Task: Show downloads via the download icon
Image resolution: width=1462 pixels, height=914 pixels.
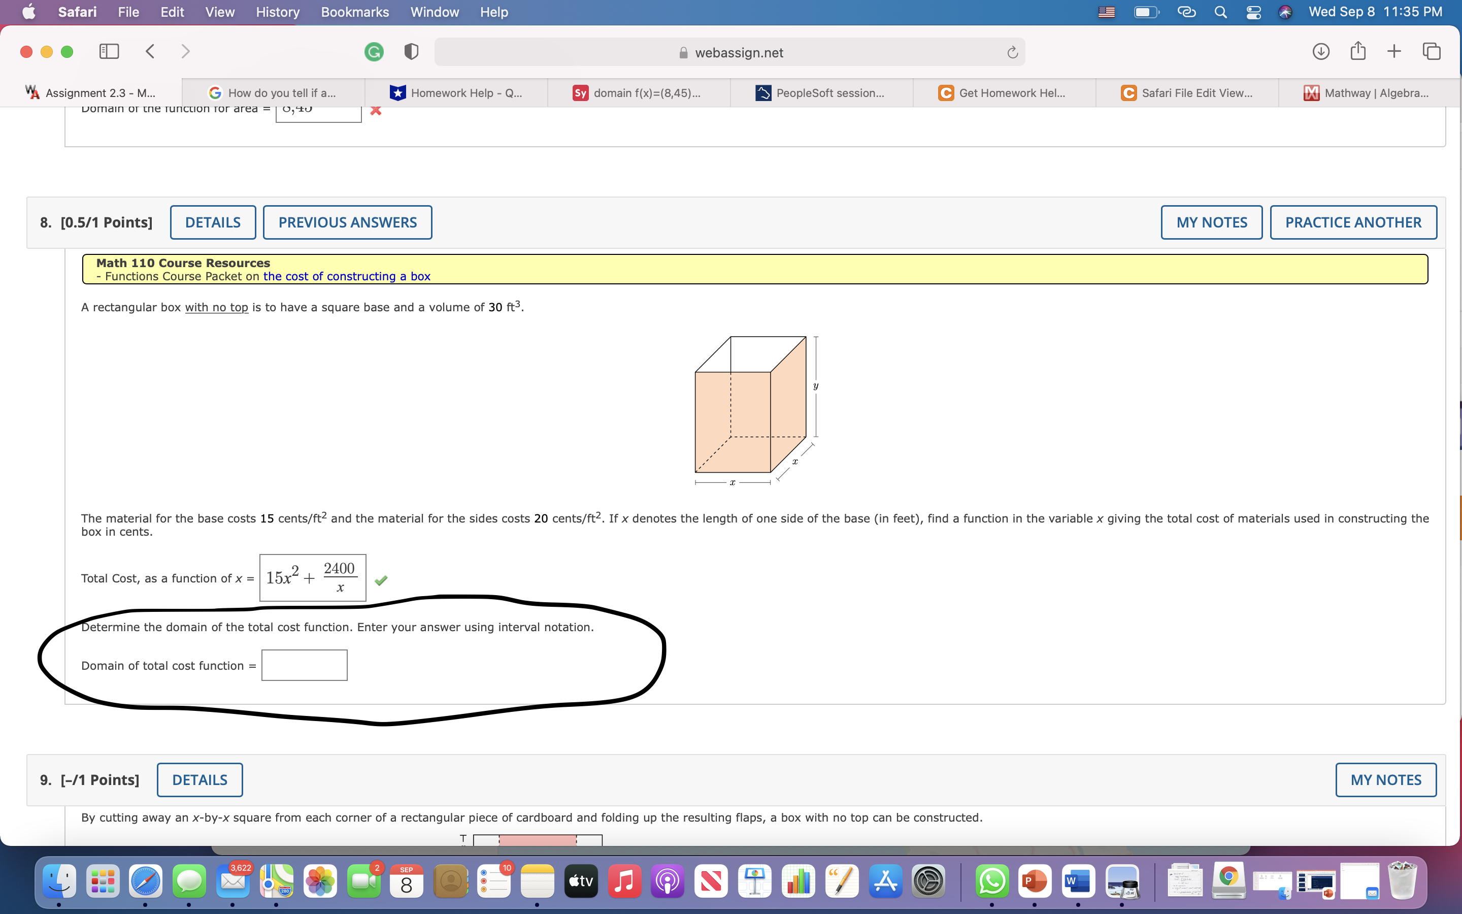Action: (1321, 51)
